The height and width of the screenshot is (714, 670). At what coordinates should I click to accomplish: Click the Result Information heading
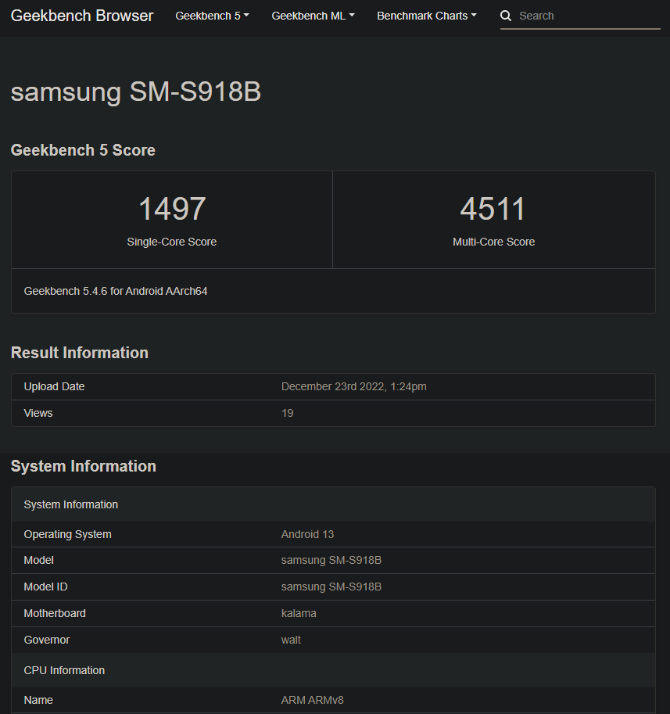[79, 353]
